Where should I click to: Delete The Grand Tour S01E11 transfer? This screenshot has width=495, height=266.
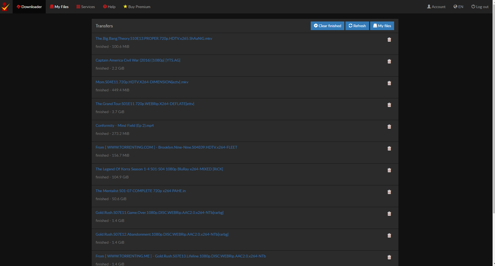pos(389,105)
